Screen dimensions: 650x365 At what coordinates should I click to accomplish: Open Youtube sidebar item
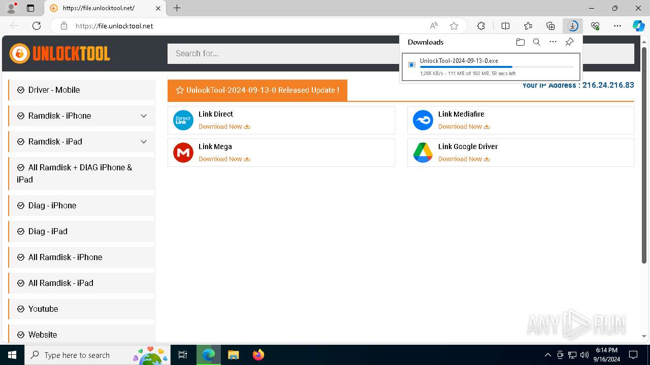82,309
